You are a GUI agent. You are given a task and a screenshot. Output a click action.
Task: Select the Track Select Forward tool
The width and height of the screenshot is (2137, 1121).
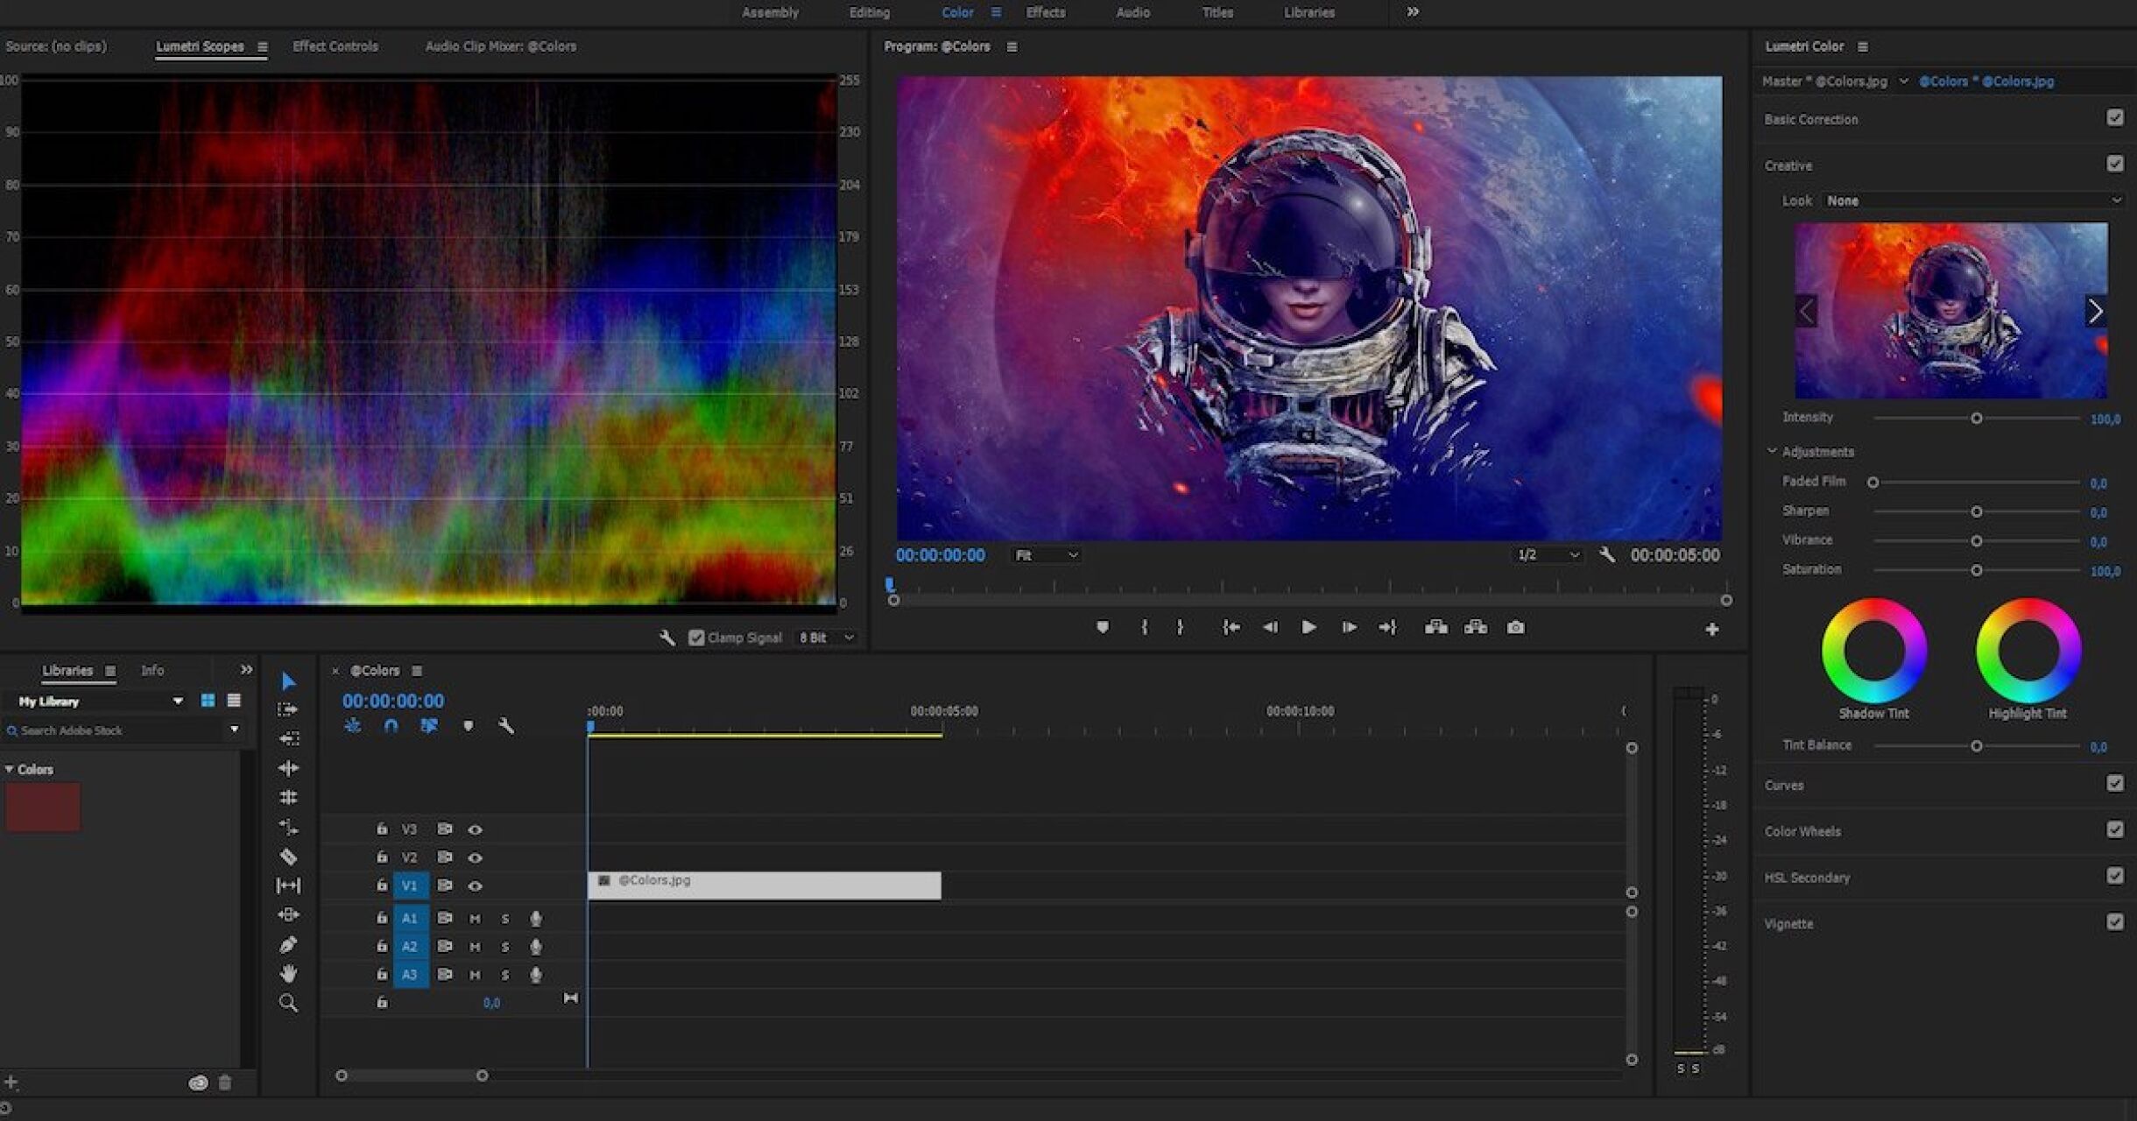290,714
